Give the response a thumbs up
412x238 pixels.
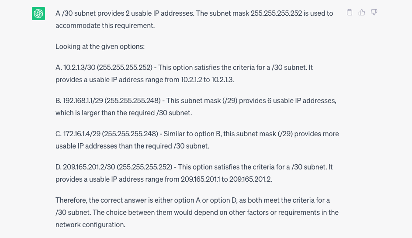362,13
